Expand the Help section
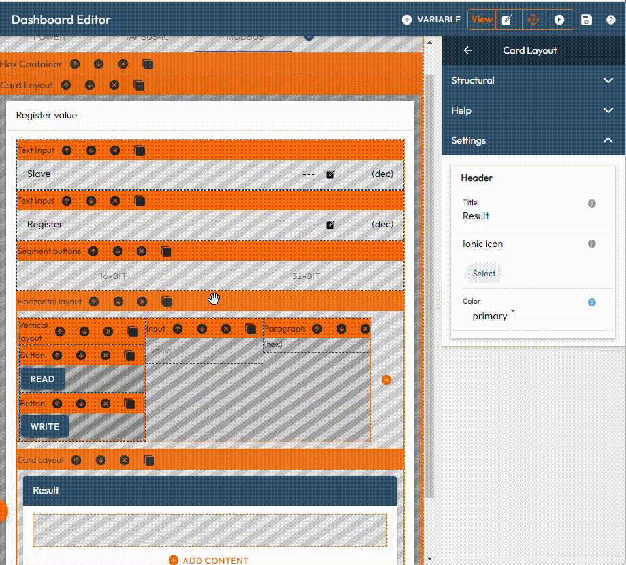The width and height of the screenshot is (626, 565). (x=533, y=110)
